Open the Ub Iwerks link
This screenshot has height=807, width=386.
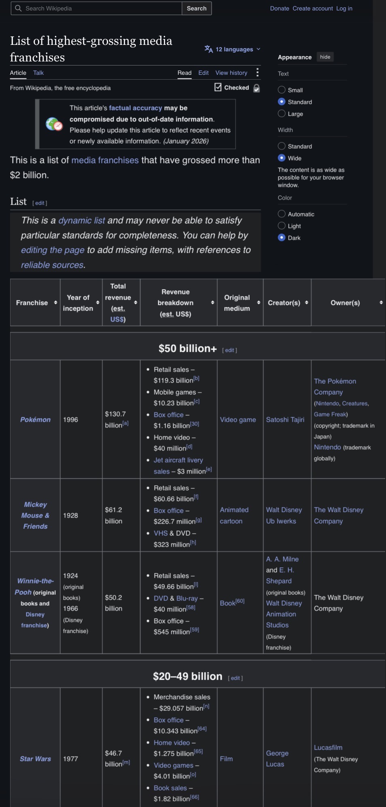[281, 521]
